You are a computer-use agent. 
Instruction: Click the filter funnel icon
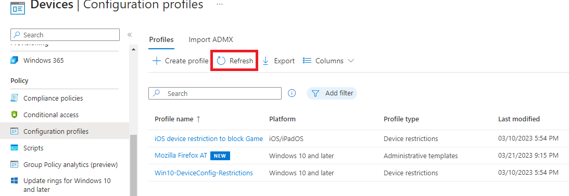tap(315, 93)
